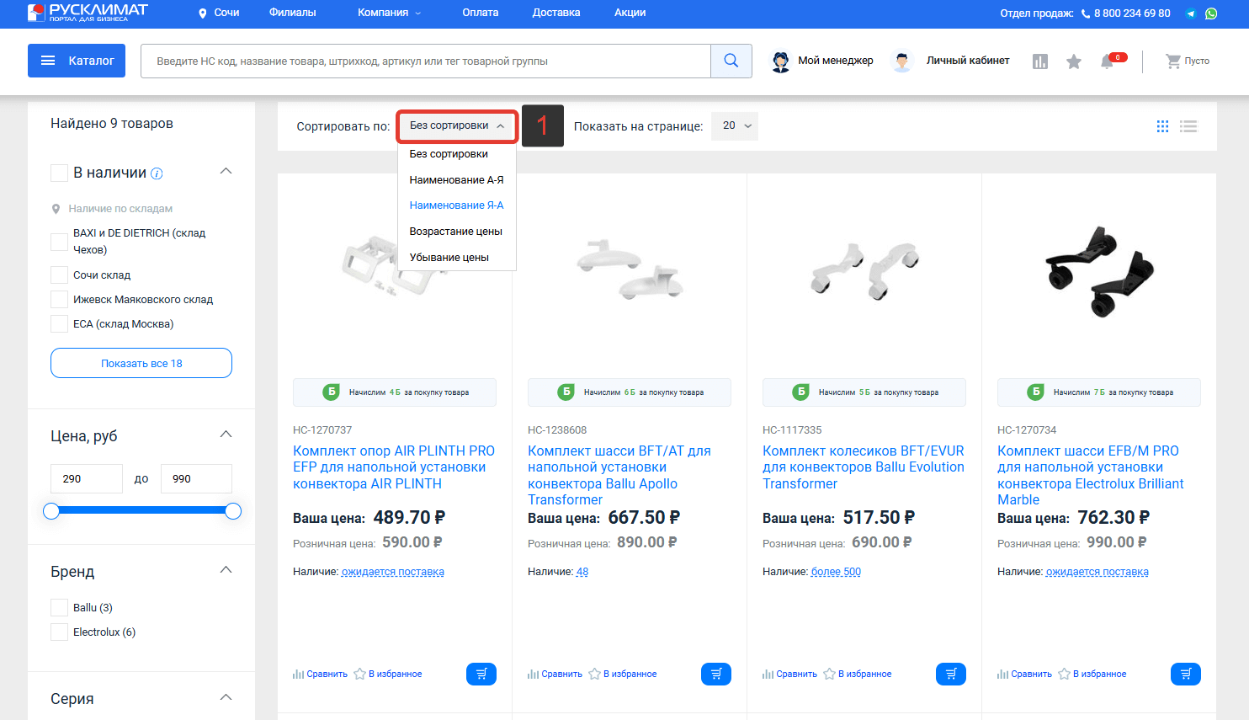Add Комплект шасси EFB/M PRO to cart
The image size is (1249, 720).
[1186, 674]
